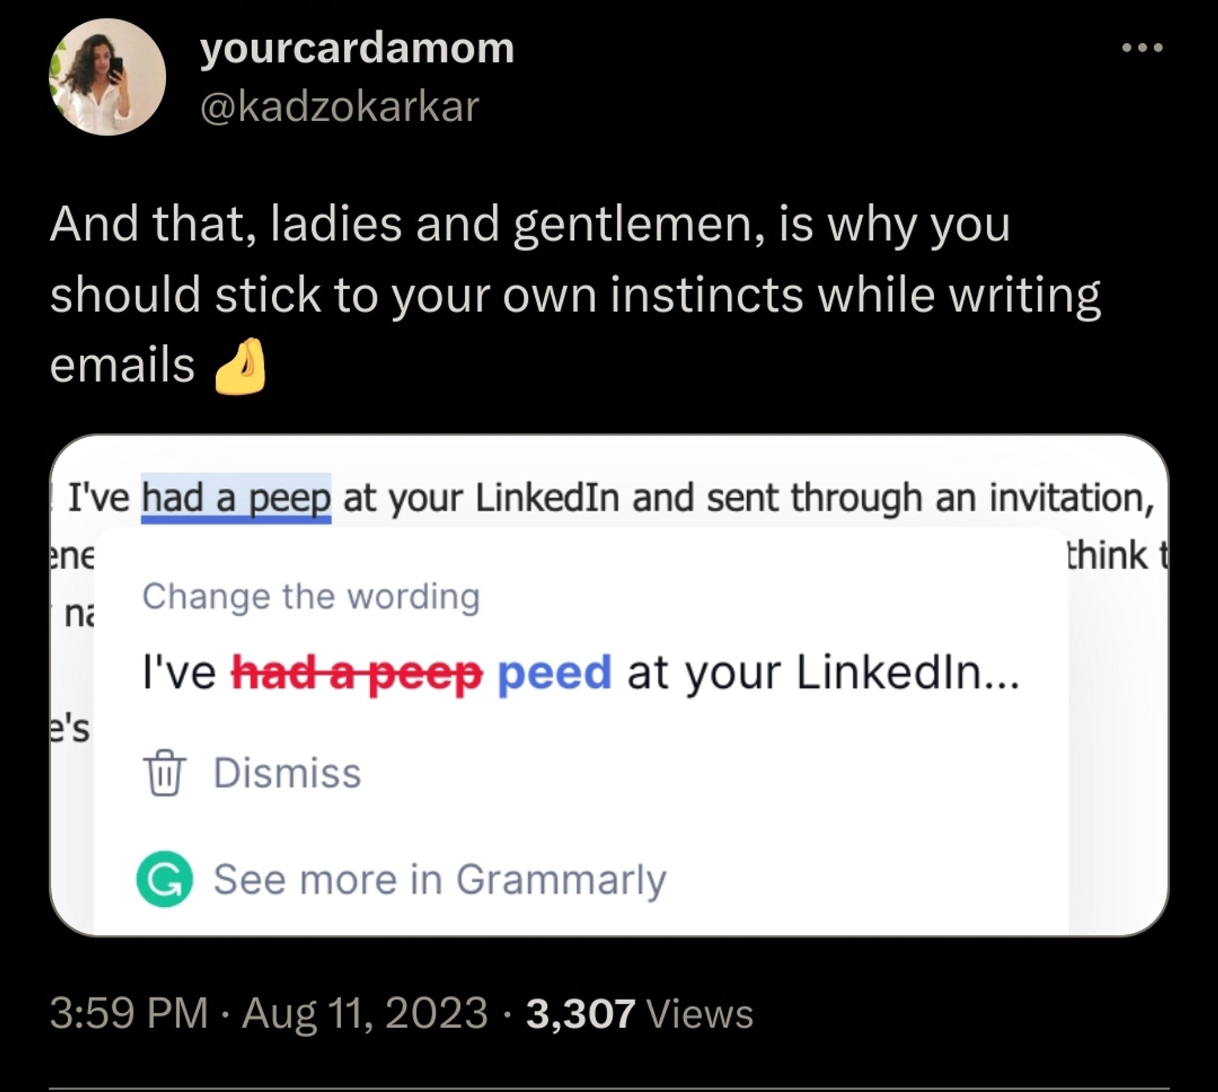Select the tweet body text about instincts

[x=548, y=292]
